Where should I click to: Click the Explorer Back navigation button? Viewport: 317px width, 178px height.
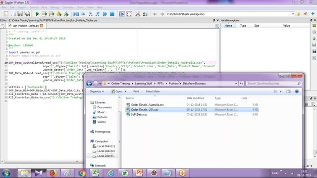tap(89, 84)
